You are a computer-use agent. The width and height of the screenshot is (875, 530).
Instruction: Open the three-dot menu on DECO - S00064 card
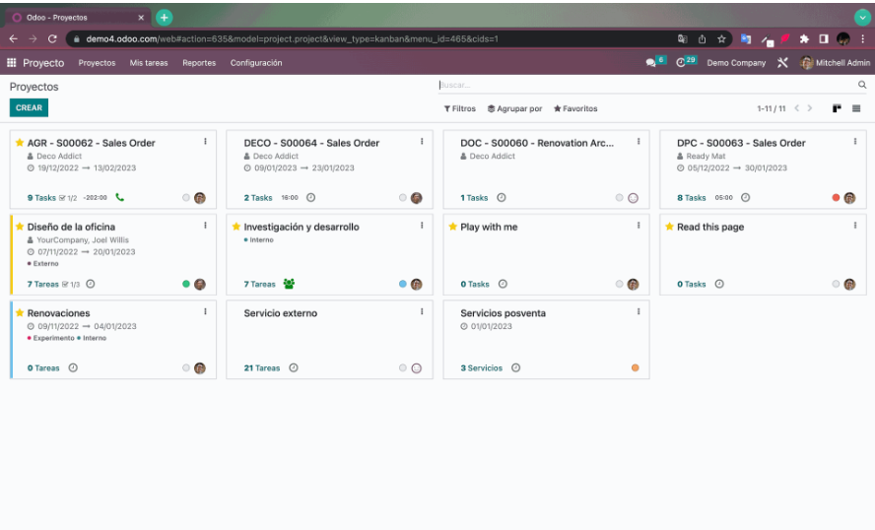coord(422,142)
